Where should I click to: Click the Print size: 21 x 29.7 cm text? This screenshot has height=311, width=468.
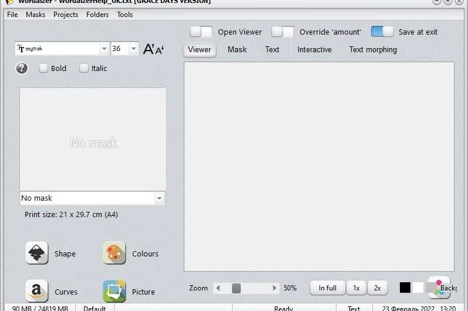click(71, 215)
